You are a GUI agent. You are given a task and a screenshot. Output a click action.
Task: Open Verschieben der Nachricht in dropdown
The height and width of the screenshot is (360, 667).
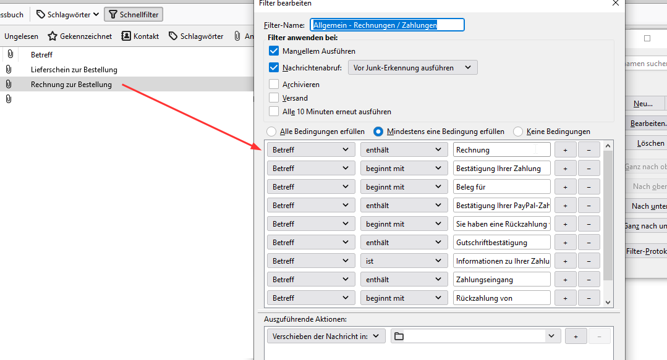pyautogui.click(x=326, y=336)
